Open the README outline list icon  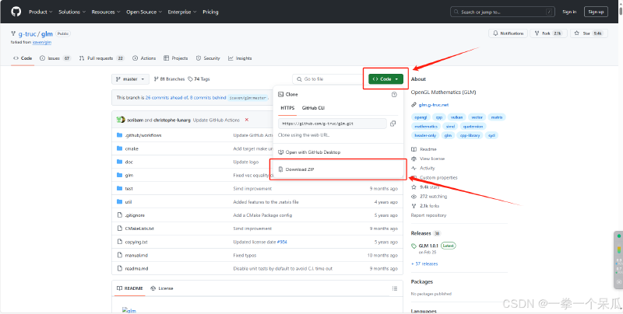395,288
